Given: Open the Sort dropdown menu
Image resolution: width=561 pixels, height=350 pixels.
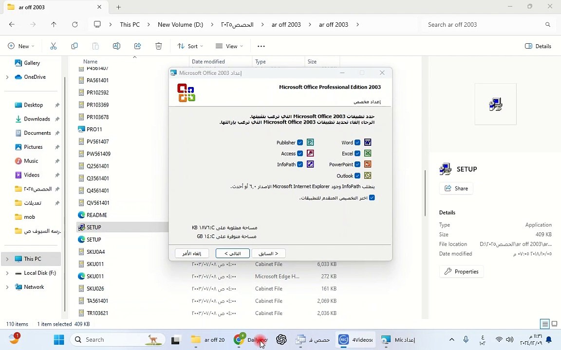Looking at the screenshot, I should point(190,46).
